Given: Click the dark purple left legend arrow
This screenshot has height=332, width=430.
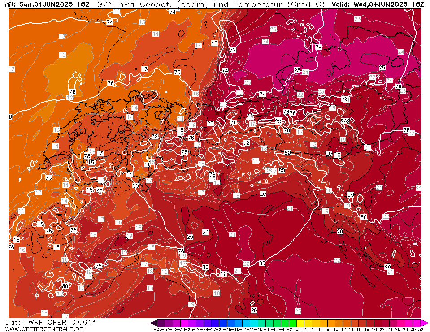Looking at the screenshot, I should coord(153,323).
